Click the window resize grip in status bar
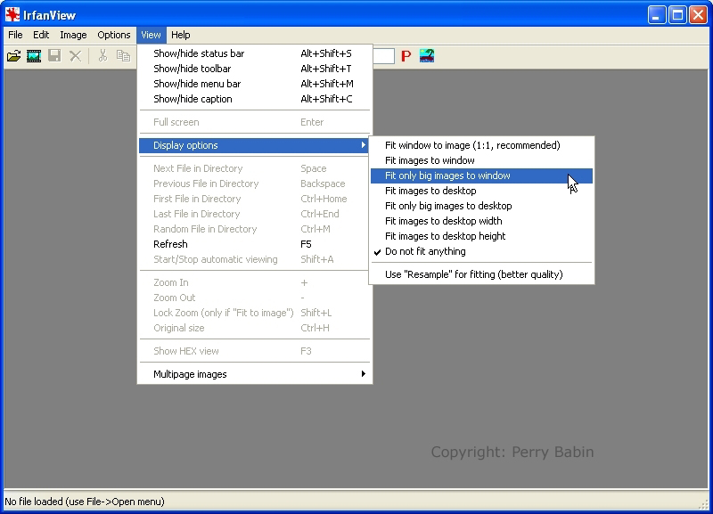This screenshot has height=514, width=713. (704, 503)
